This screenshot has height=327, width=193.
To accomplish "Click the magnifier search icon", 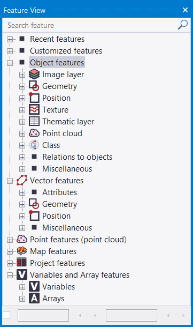I will click(x=183, y=25).
